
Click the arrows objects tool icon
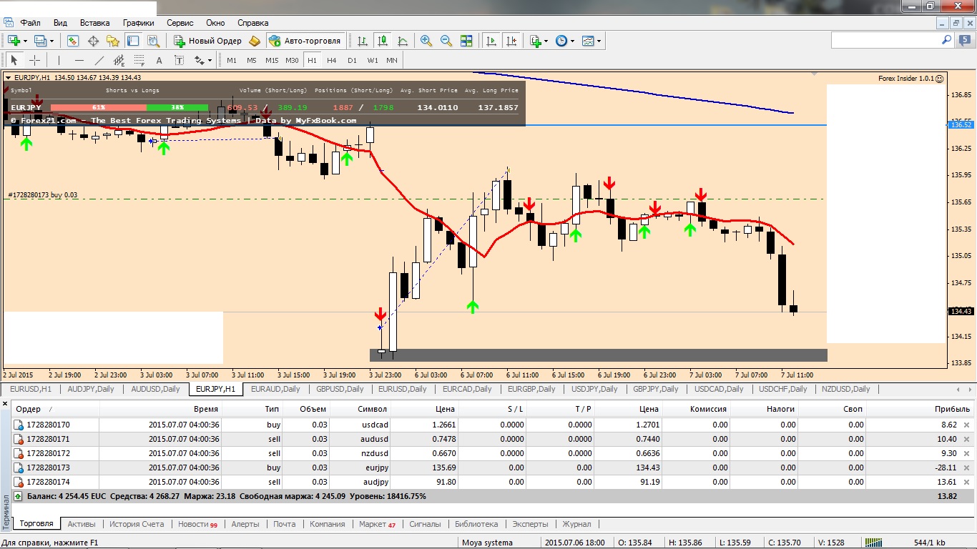pos(200,60)
